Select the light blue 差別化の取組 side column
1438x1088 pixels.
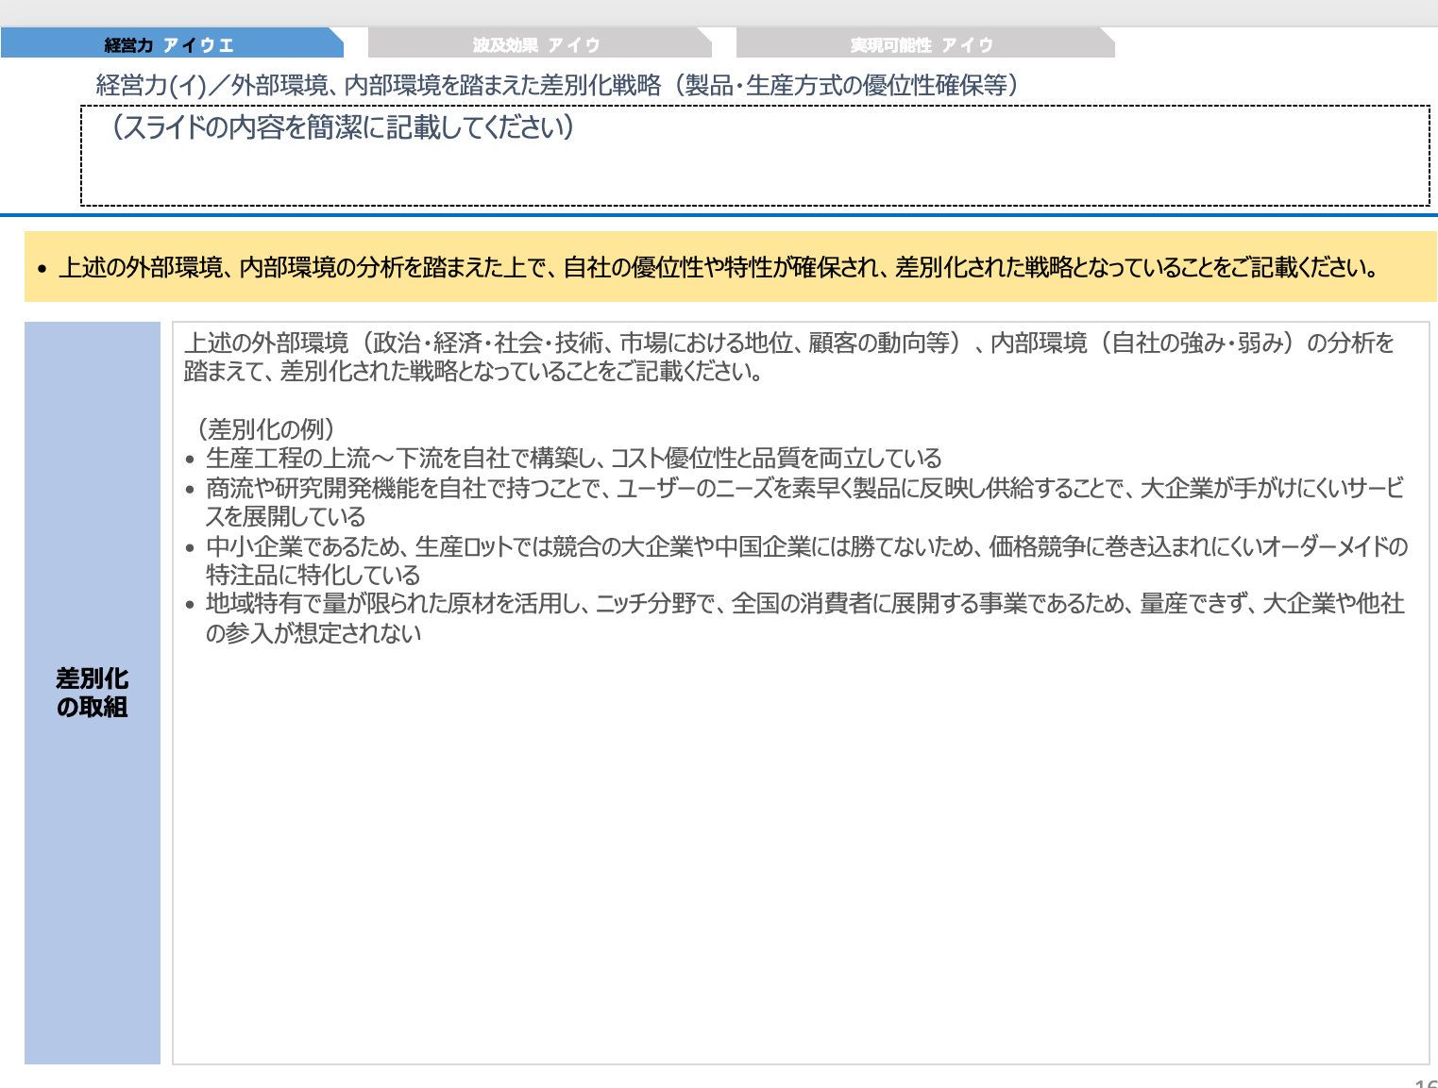[x=92, y=691]
